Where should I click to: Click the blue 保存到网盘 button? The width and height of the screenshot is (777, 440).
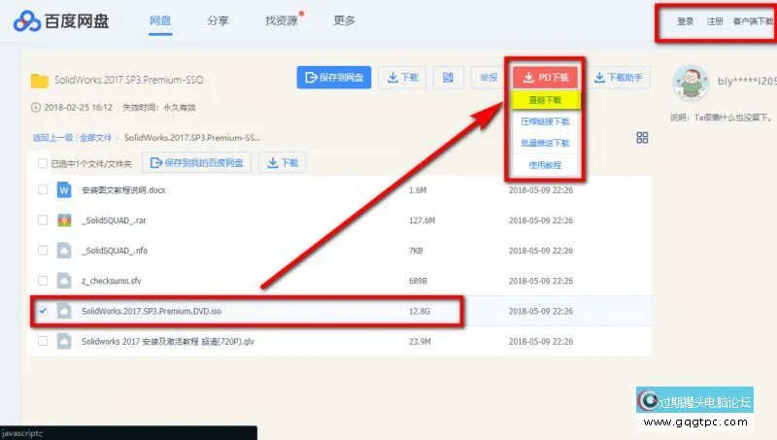click(x=332, y=79)
